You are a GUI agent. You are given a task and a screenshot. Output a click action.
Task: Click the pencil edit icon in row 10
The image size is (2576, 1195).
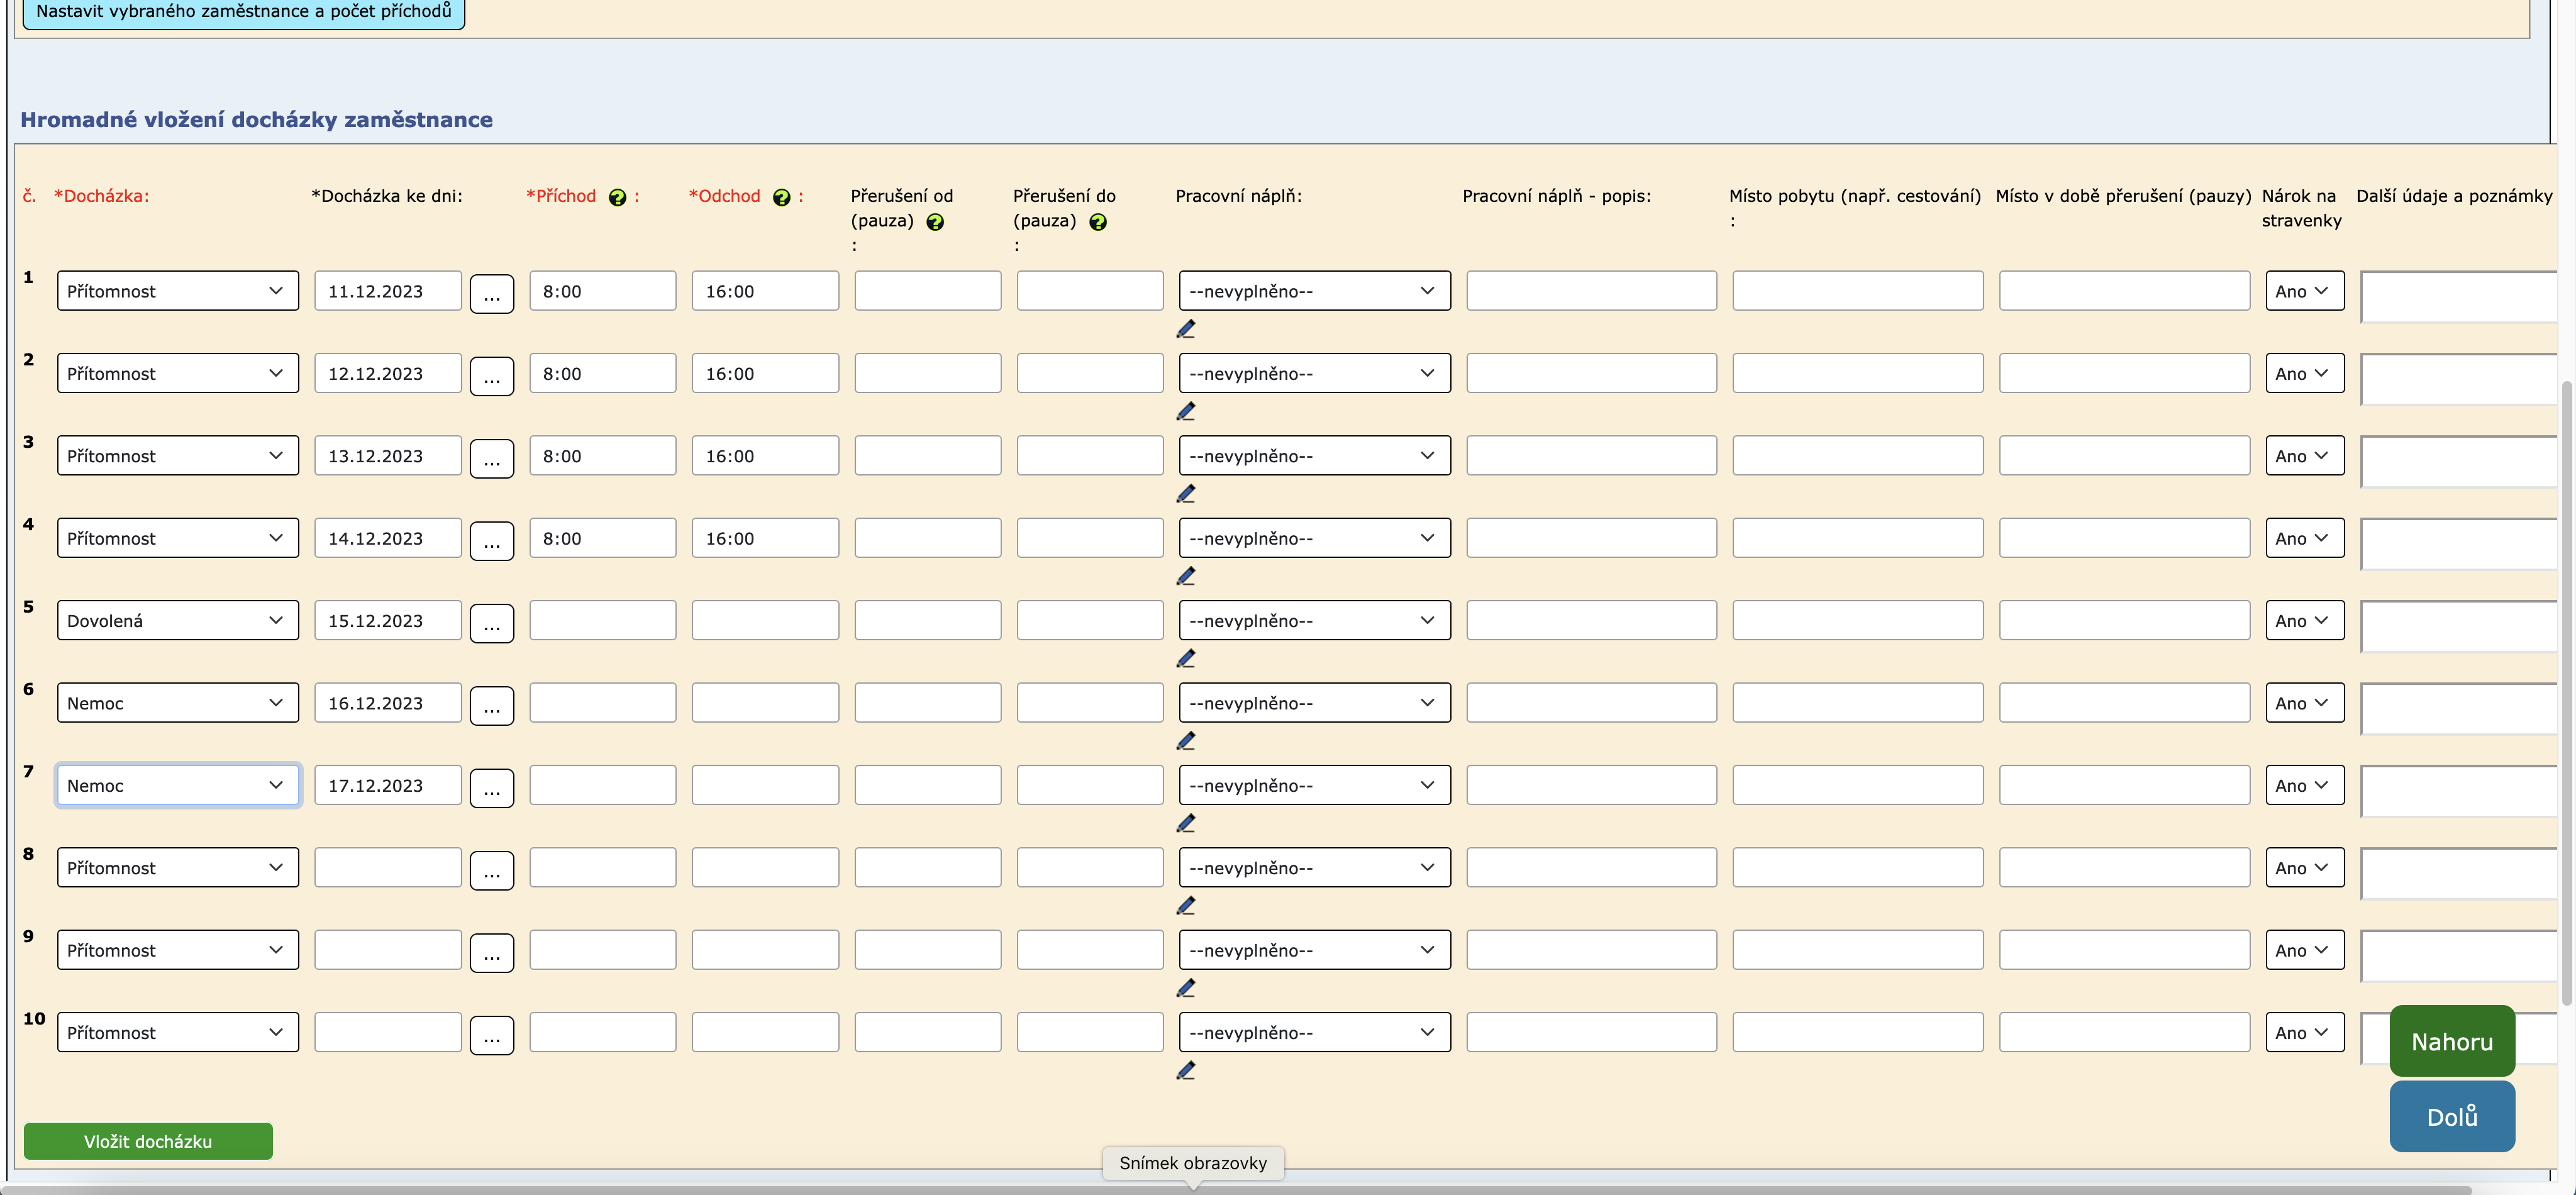pyautogui.click(x=1186, y=1070)
